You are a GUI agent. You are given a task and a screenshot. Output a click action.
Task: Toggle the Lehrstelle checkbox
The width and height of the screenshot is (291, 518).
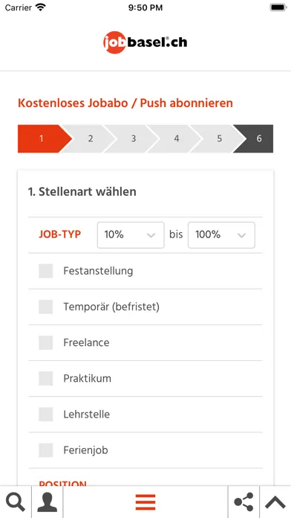point(45,415)
